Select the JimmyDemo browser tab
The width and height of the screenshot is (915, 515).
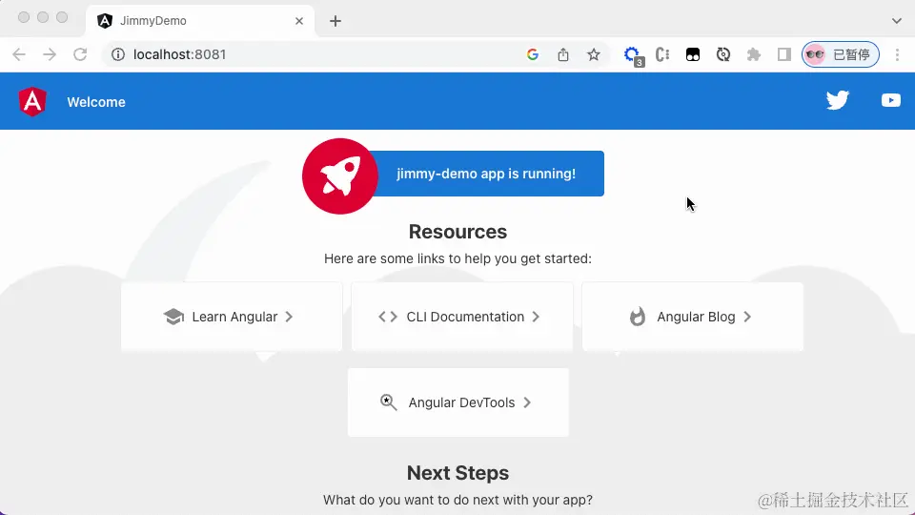tap(200, 21)
